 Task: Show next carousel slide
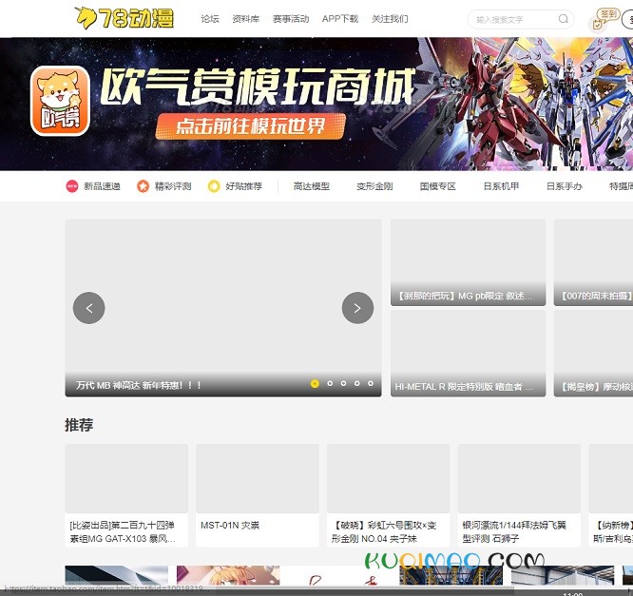pyautogui.click(x=357, y=308)
